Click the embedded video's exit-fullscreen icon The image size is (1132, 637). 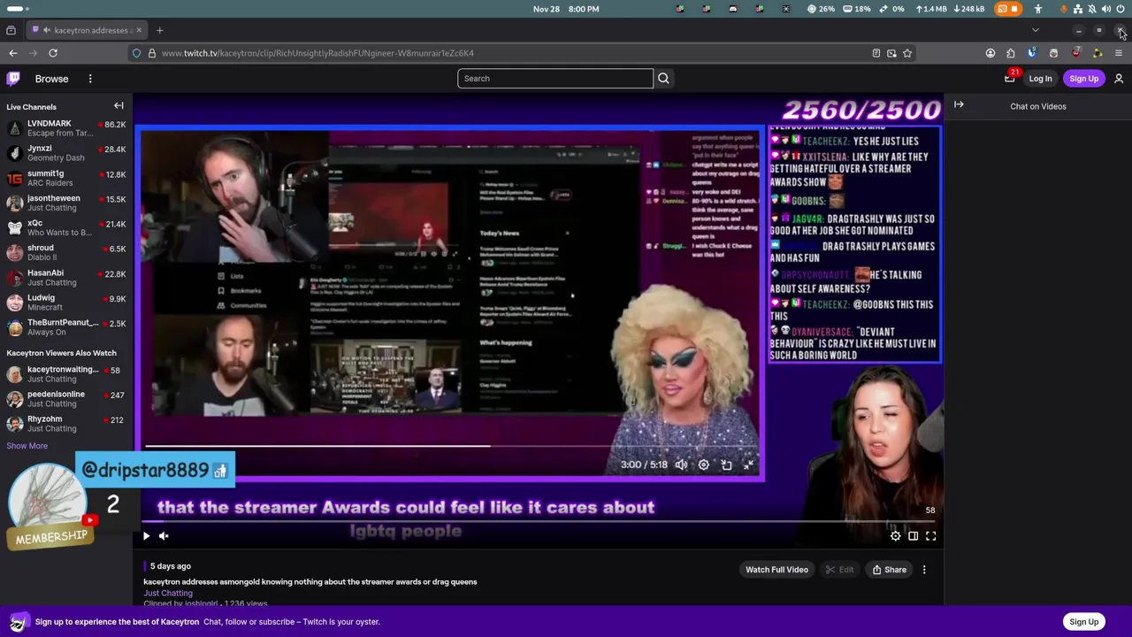coord(748,464)
